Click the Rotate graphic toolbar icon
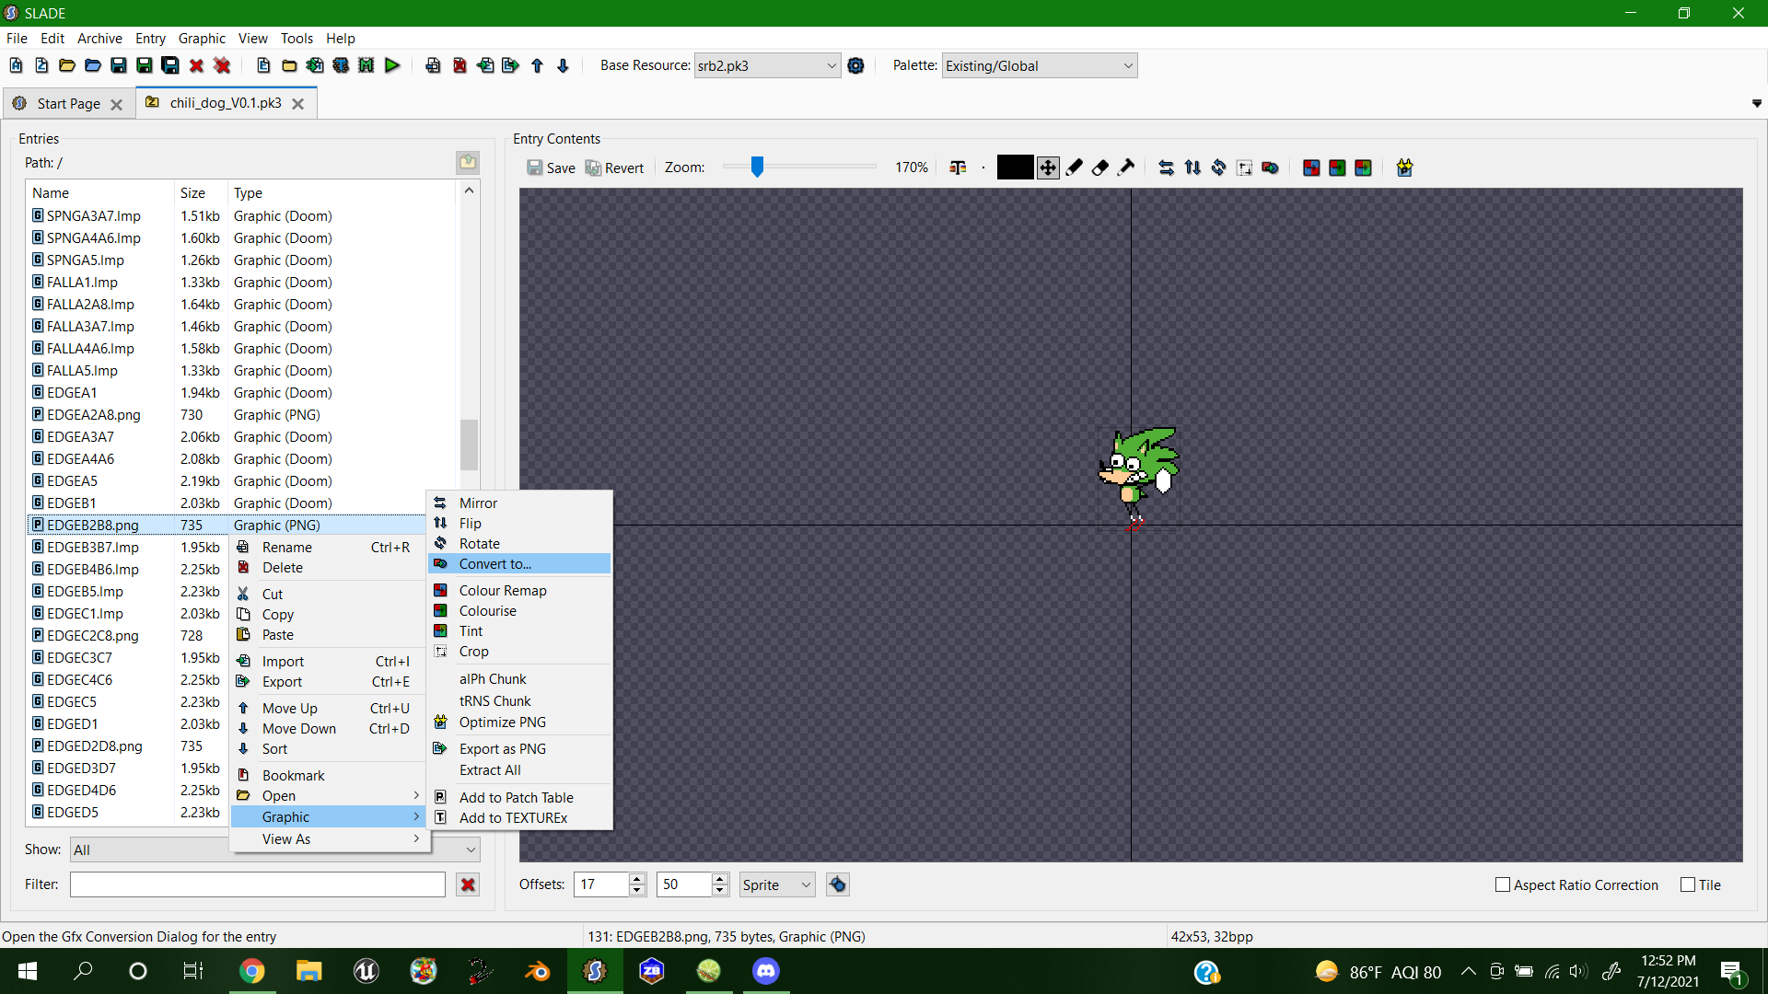 pos(1218,168)
